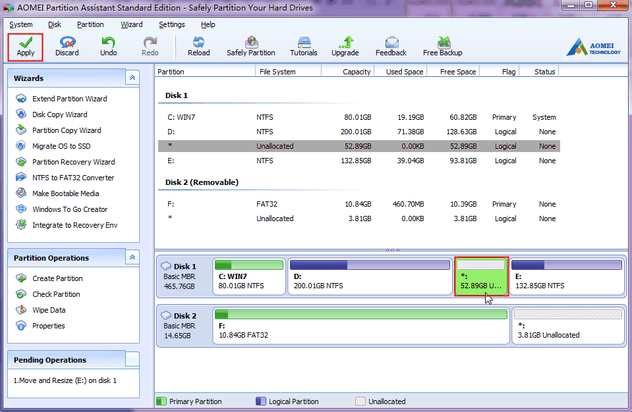Open Migrate OS to SSD wizard

(x=61, y=146)
